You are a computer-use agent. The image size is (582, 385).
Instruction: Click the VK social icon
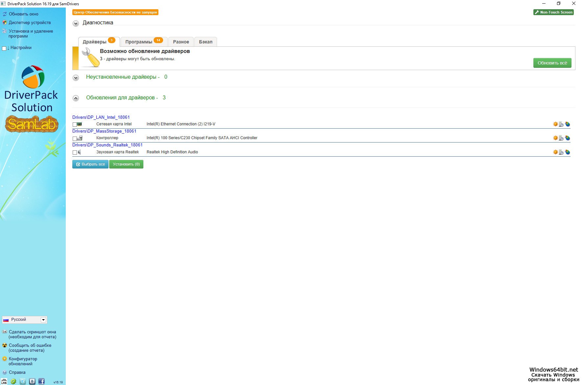pyautogui.click(x=32, y=381)
